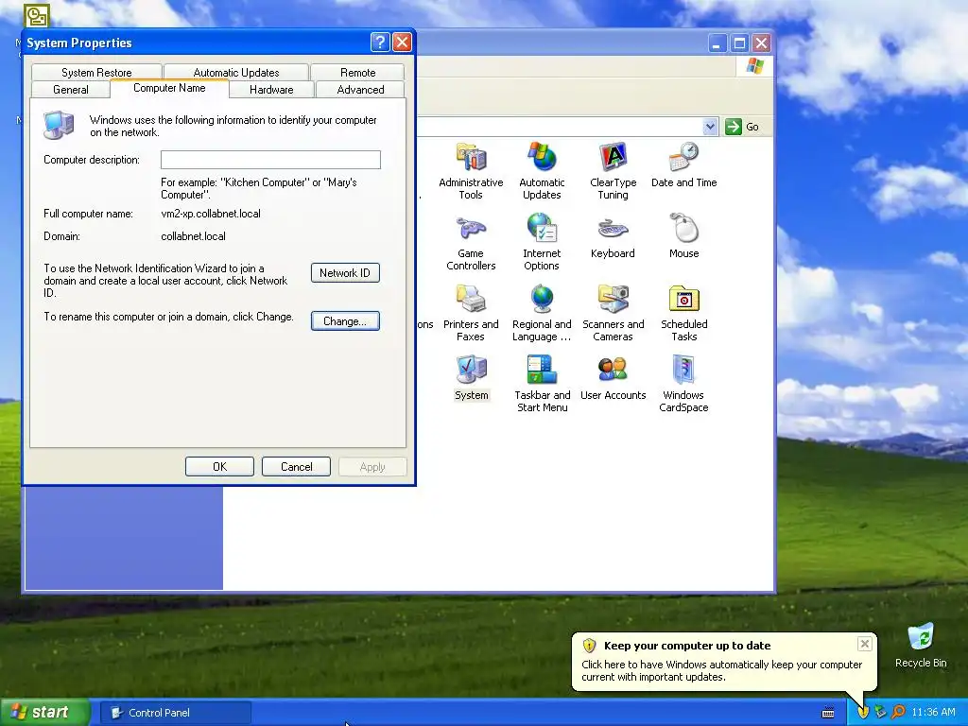Dismiss the update balloon notification
The height and width of the screenshot is (726, 968).
pyautogui.click(x=864, y=644)
